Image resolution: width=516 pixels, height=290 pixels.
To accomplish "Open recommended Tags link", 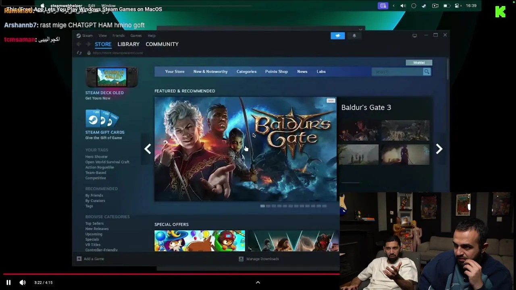I will click(89, 206).
